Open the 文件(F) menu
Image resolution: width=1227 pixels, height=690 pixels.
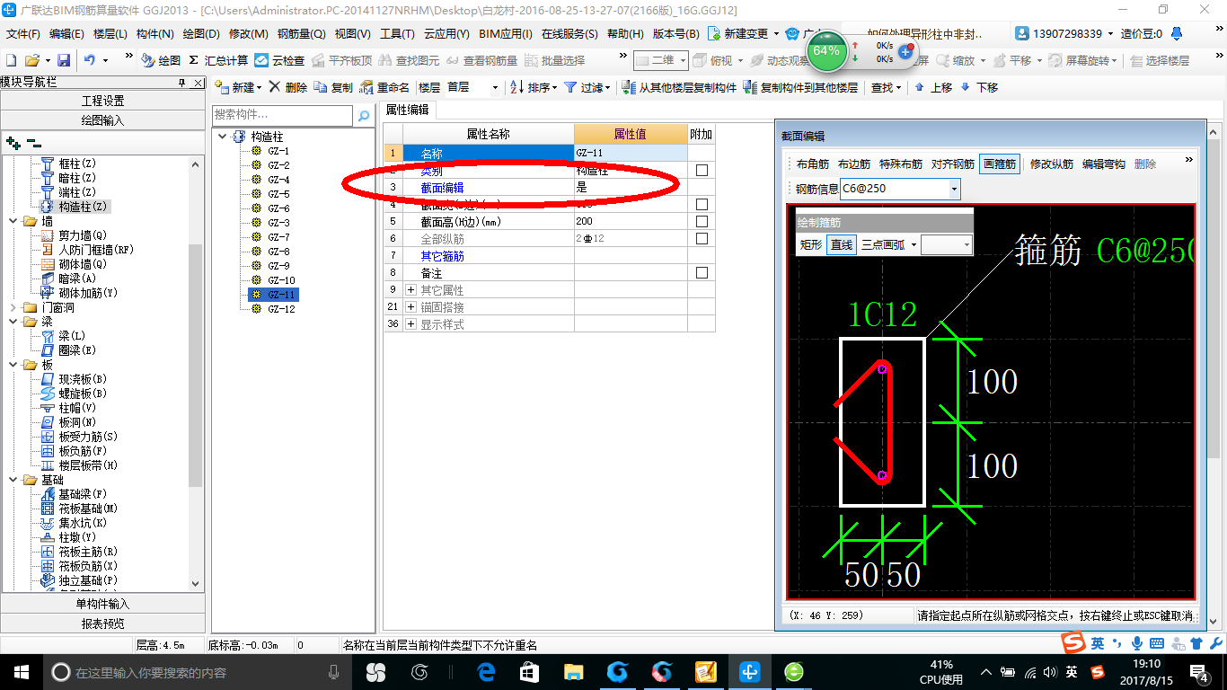(x=23, y=33)
